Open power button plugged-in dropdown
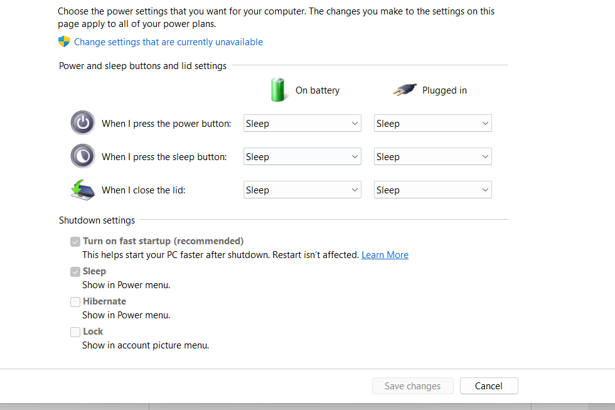This screenshot has width=615, height=410. pyautogui.click(x=432, y=124)
